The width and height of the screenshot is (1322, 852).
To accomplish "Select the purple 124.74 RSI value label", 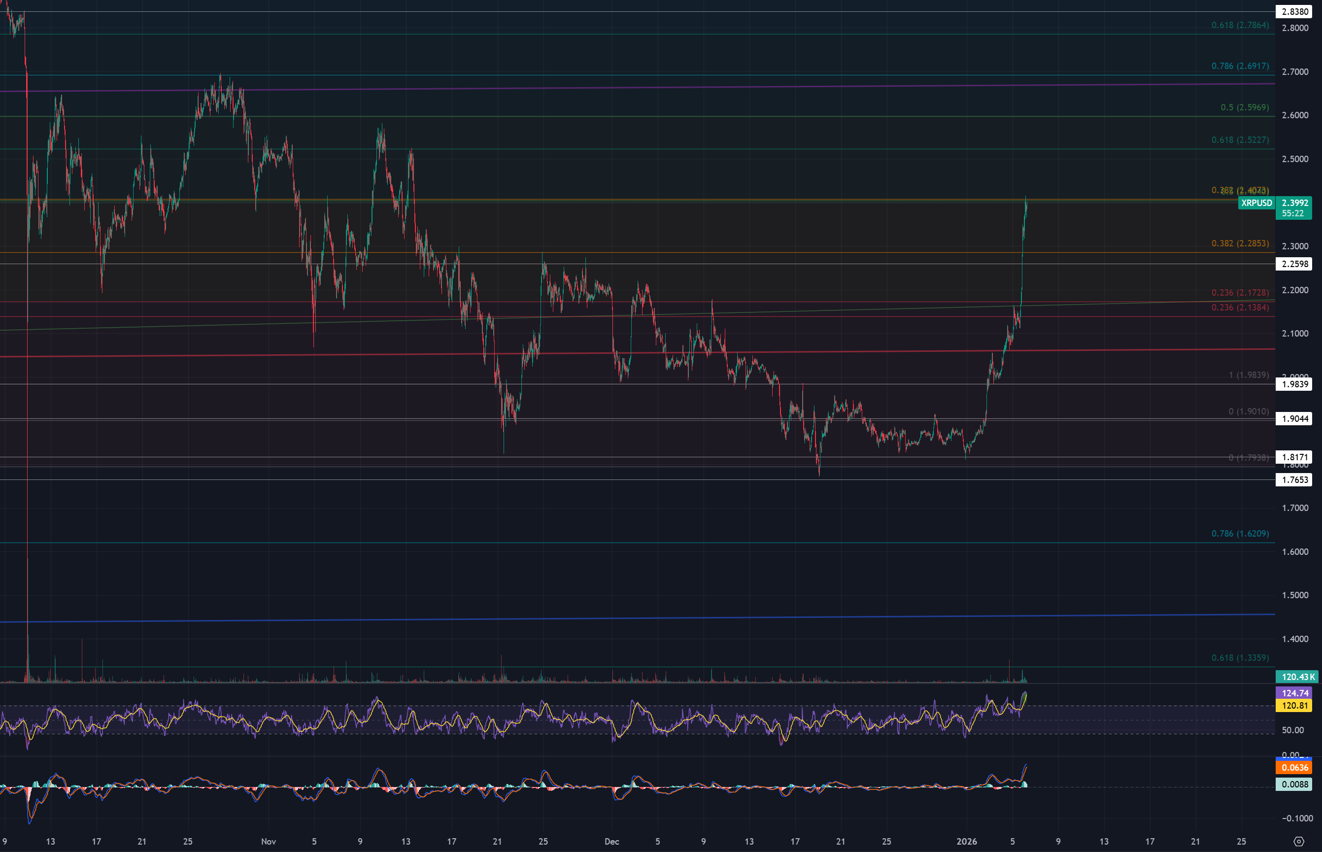I will pyautogui.click(x=1294, y=693).
